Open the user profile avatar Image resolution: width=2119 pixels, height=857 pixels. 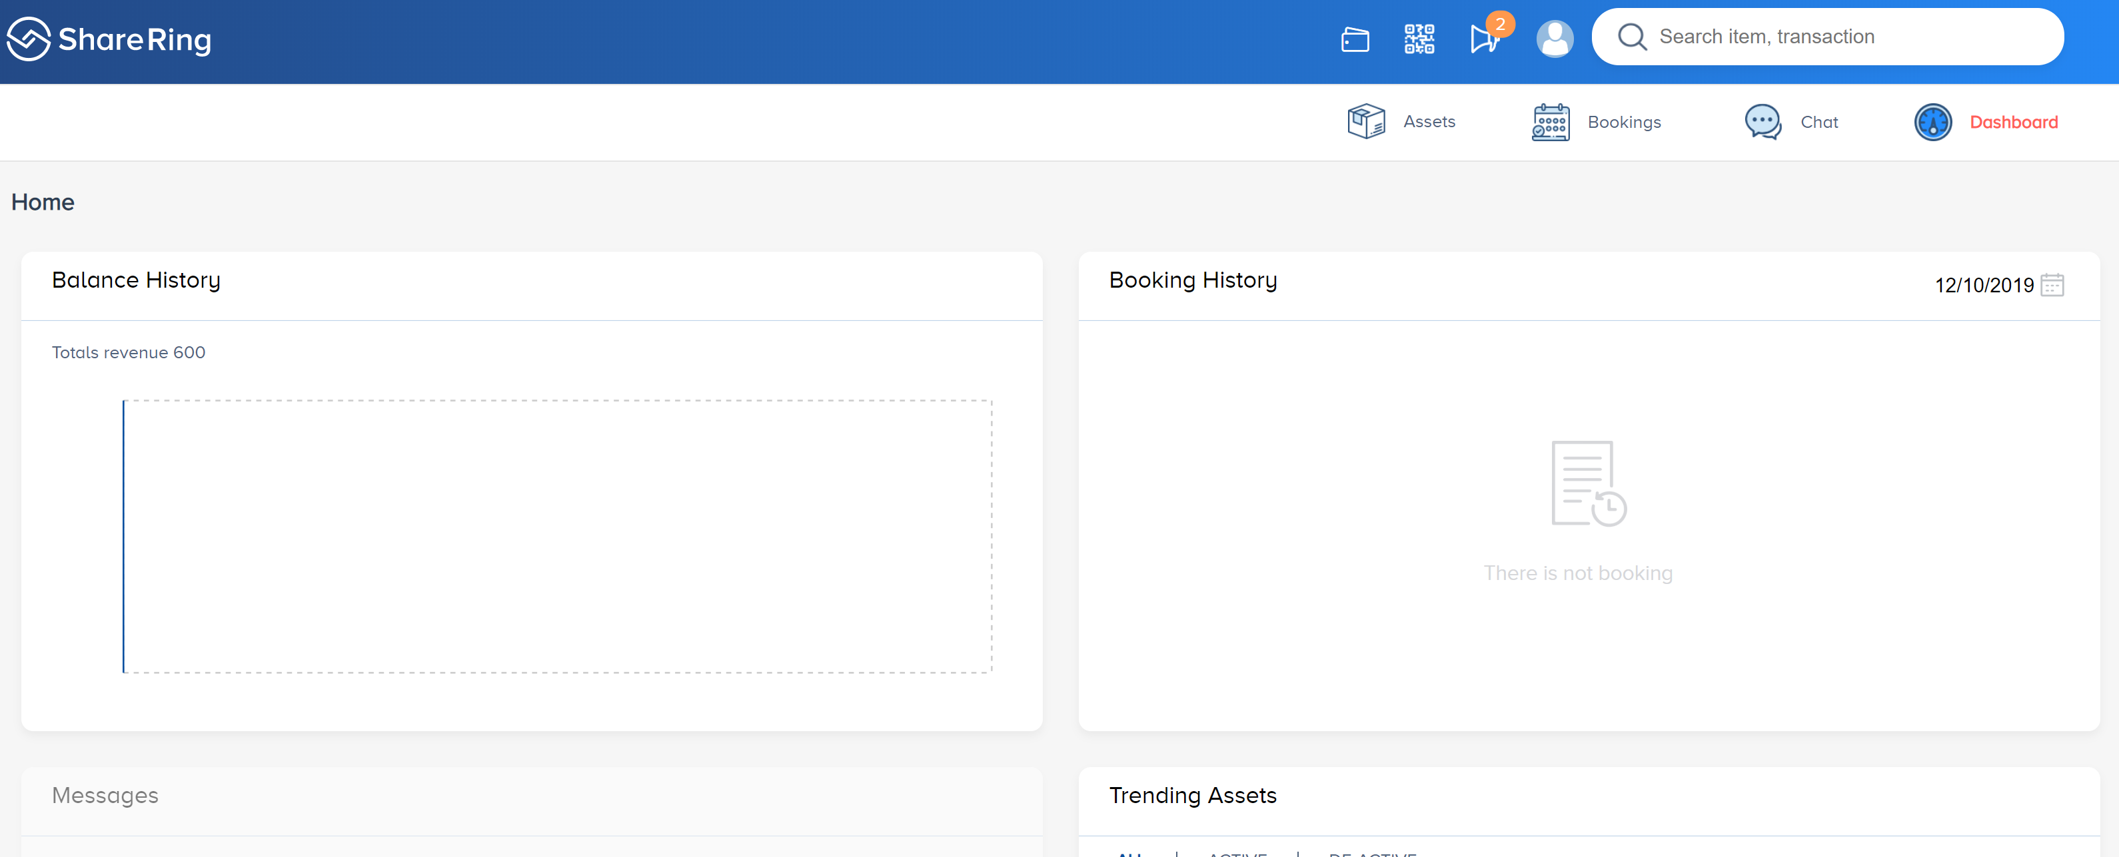(x=1555, y=39)
